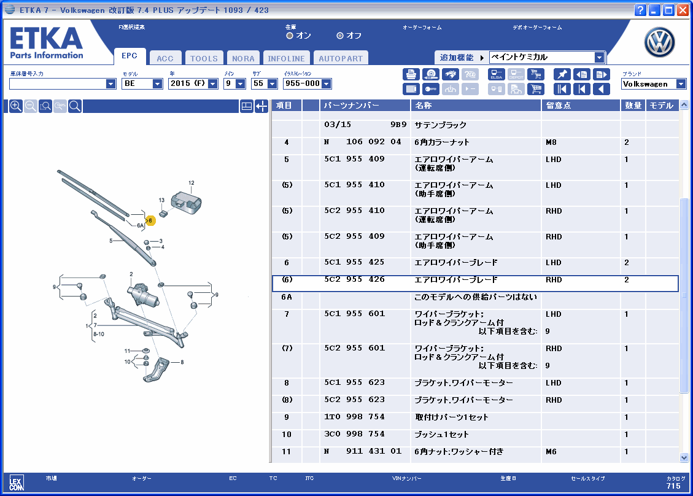
Task: Click the pushpin icon
Action: point(562,74)
